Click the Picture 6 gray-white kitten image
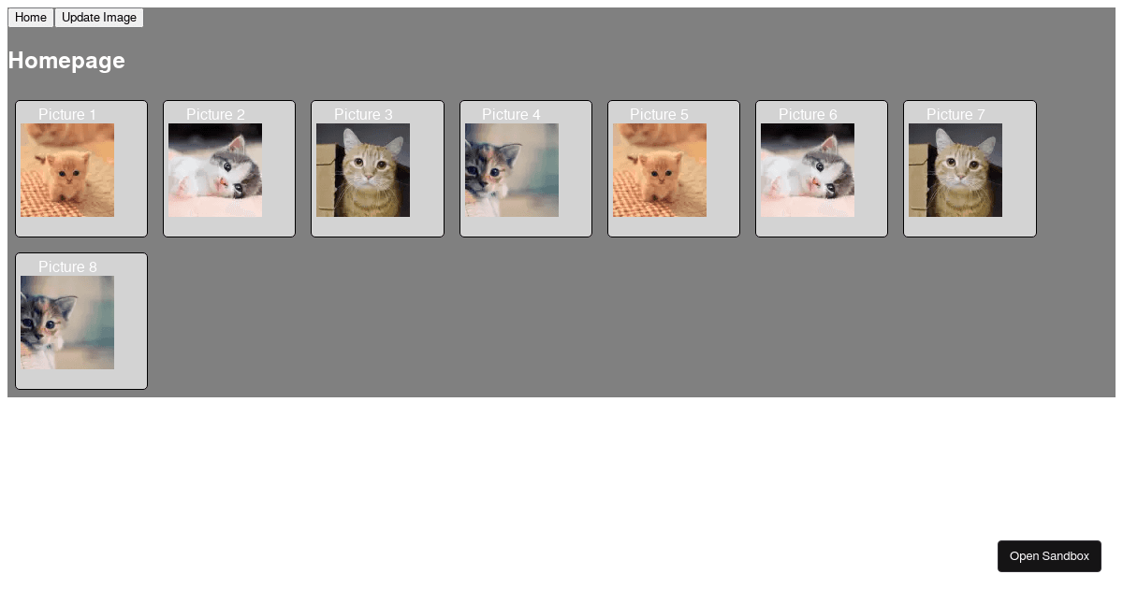Screen dimensions: 1123x589 tap(808, 170)
